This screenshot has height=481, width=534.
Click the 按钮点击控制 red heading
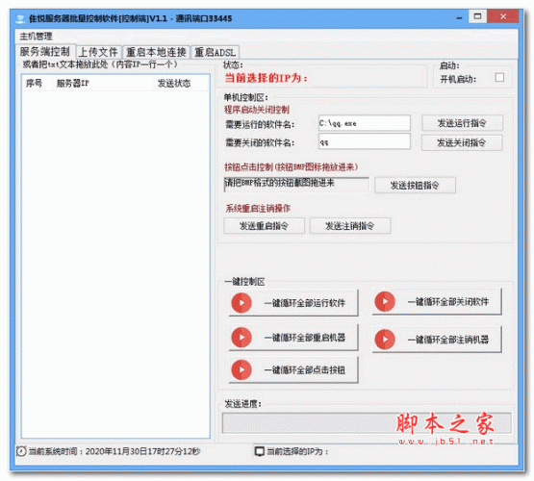291,166
